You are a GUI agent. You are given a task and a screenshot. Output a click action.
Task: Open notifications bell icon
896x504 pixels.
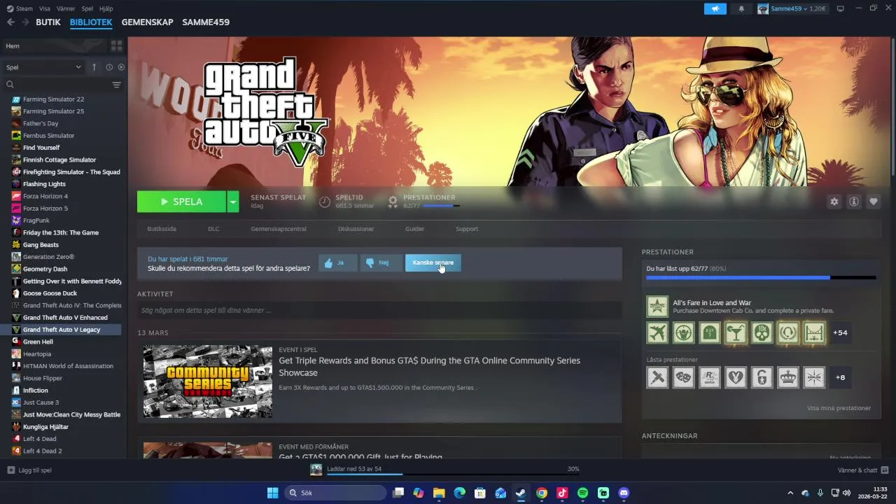741,8
